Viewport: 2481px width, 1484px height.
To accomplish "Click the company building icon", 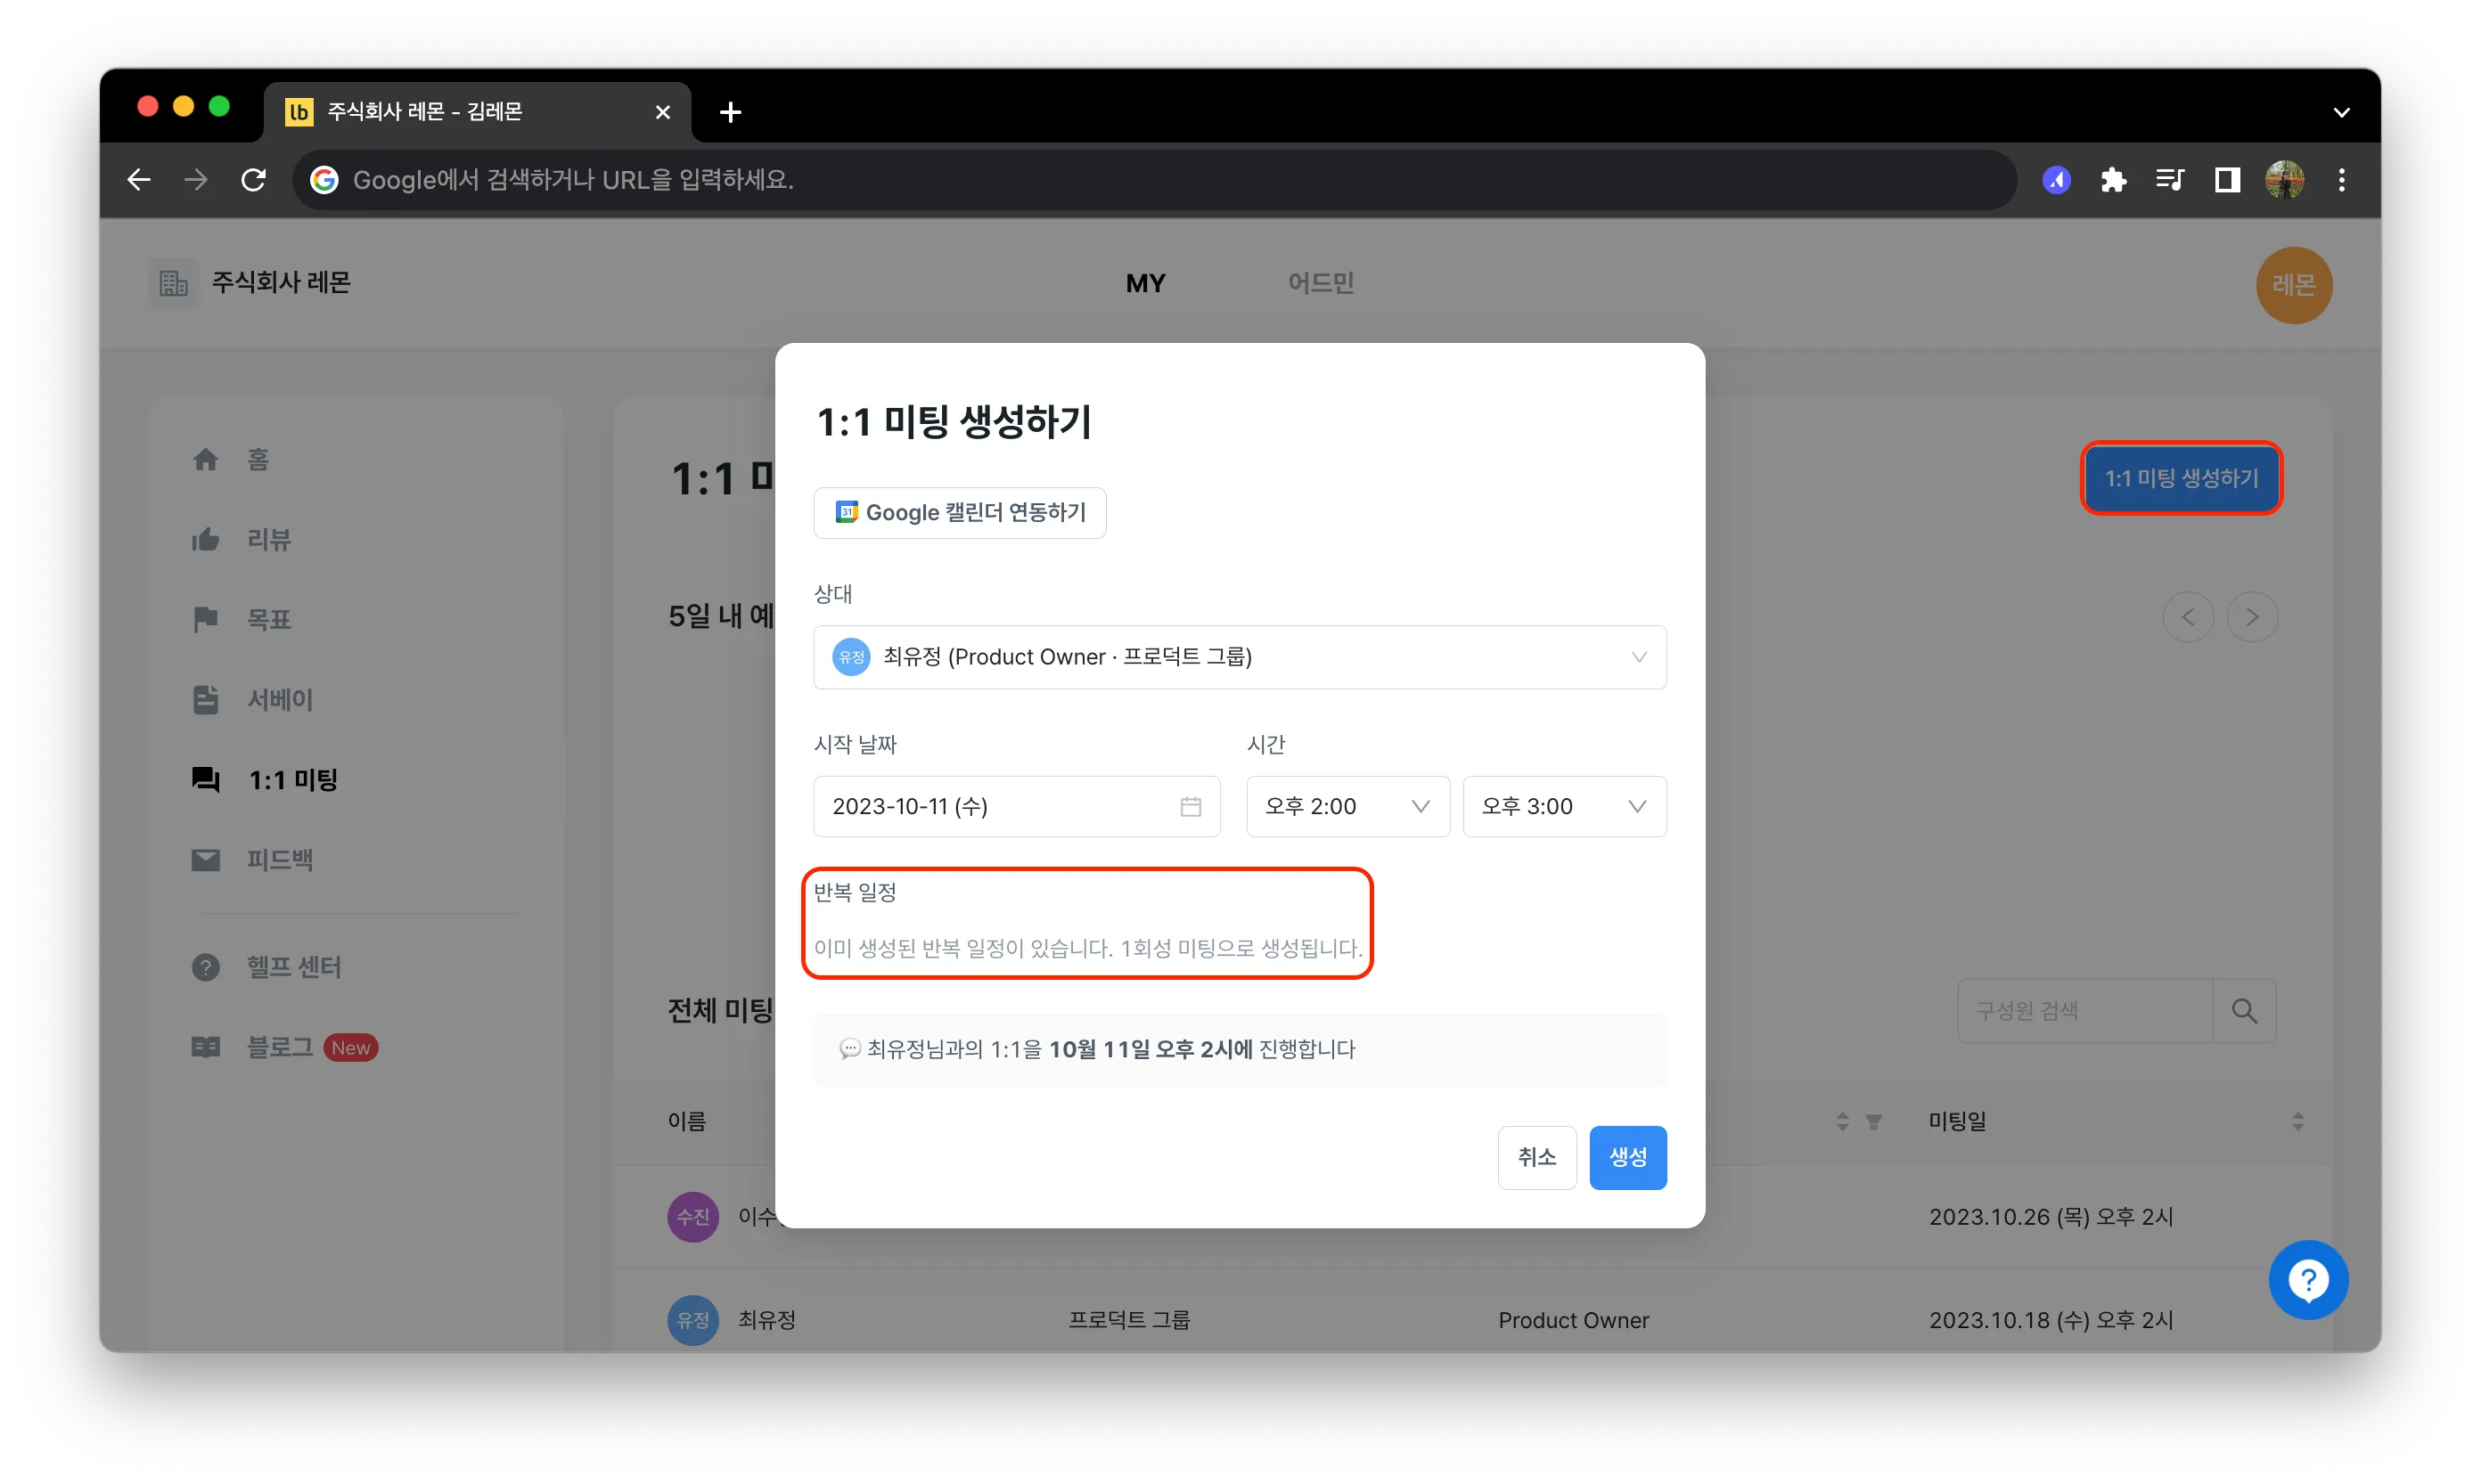I will pos(174,283).
